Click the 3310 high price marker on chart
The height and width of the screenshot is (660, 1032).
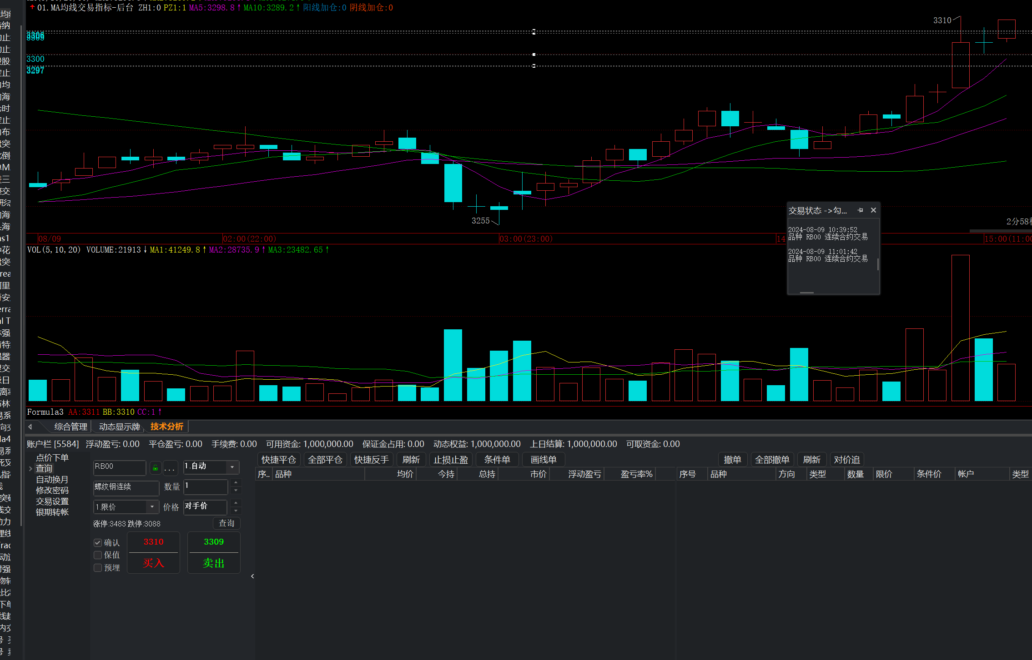(x=942, y=20)
